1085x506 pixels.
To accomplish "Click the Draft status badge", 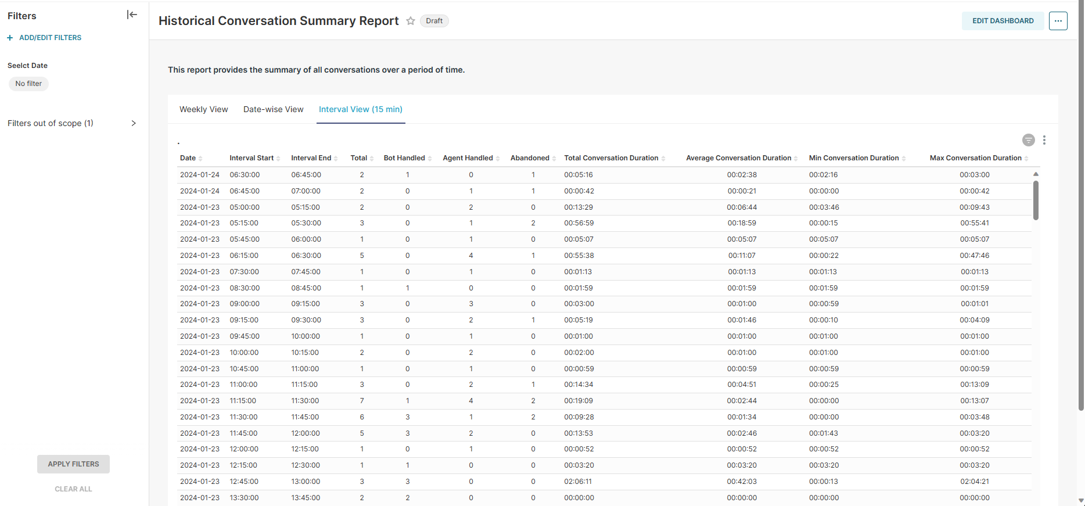I will (x=434, y=21).
